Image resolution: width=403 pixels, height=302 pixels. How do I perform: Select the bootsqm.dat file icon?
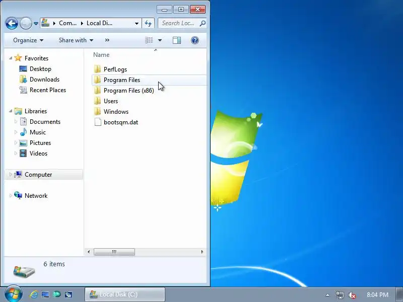pos(98,122)
